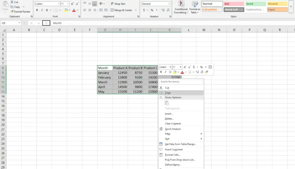Click the formula bar showing Month
Viewport: 295px width, 169px height.
tap(173, 23)
